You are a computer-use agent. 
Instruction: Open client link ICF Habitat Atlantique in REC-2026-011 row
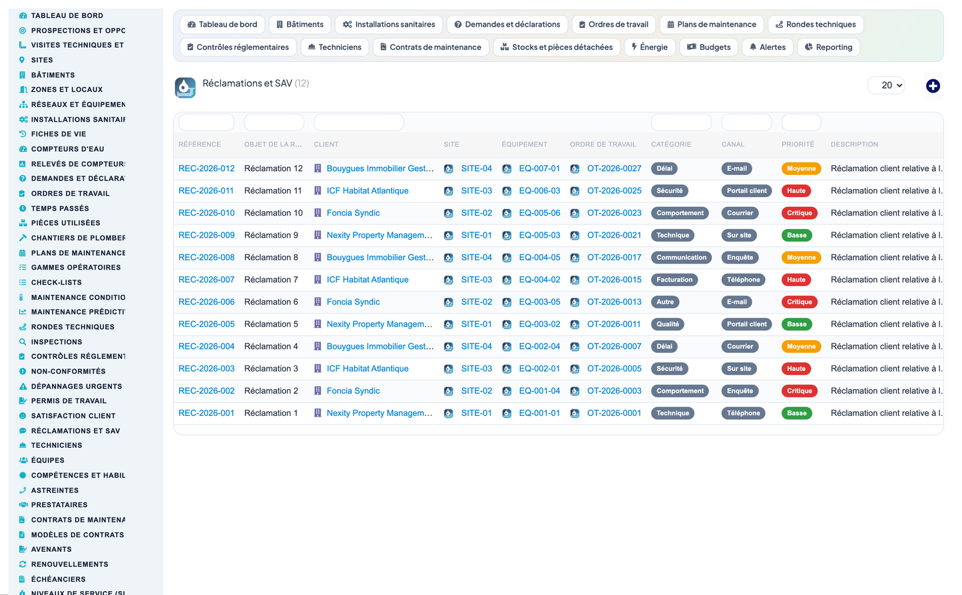367,190
